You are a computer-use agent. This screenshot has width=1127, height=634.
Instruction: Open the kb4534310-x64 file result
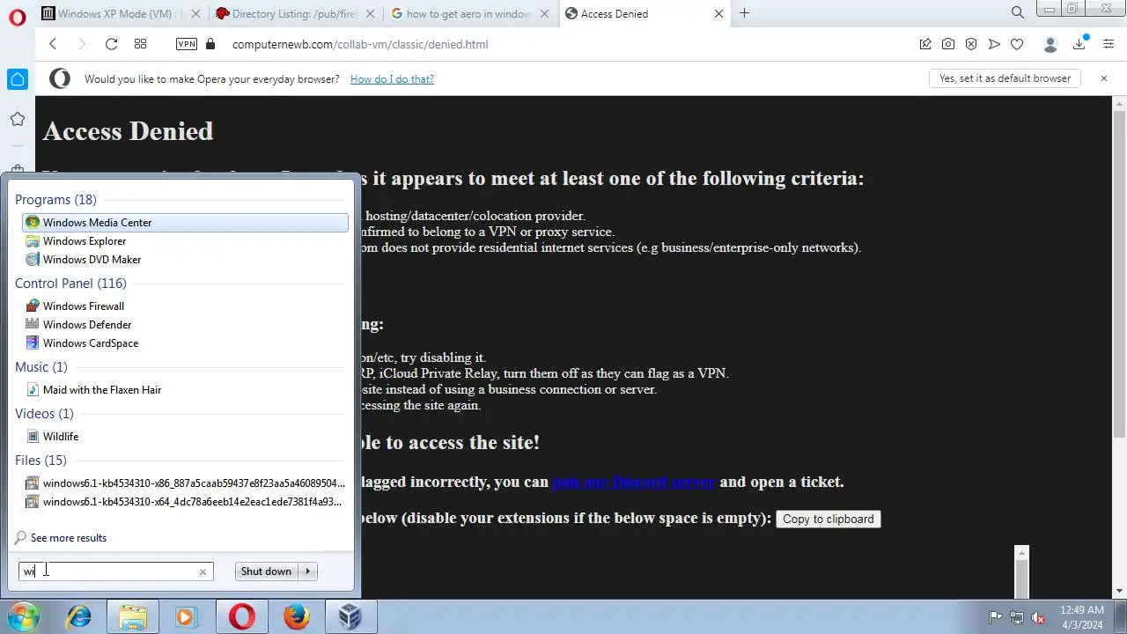coord(185,502)
